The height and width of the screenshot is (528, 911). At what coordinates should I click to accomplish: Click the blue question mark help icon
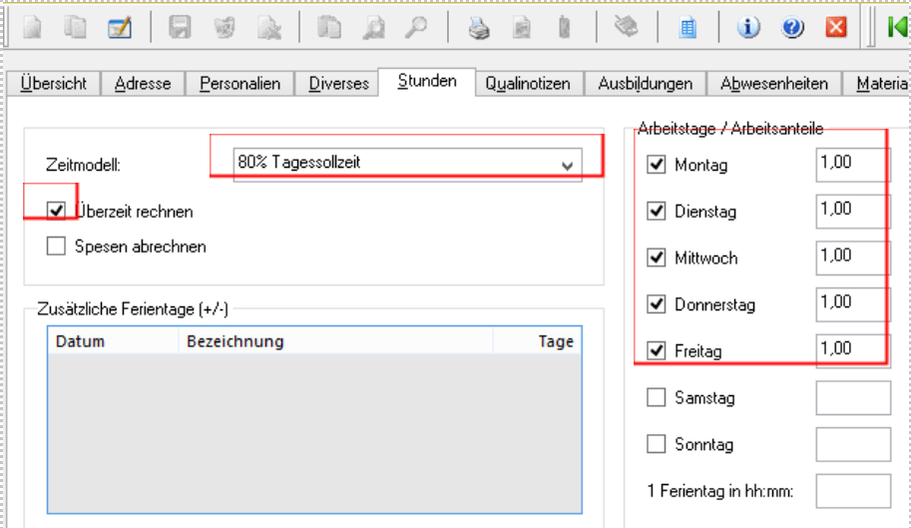click(793, 28)
